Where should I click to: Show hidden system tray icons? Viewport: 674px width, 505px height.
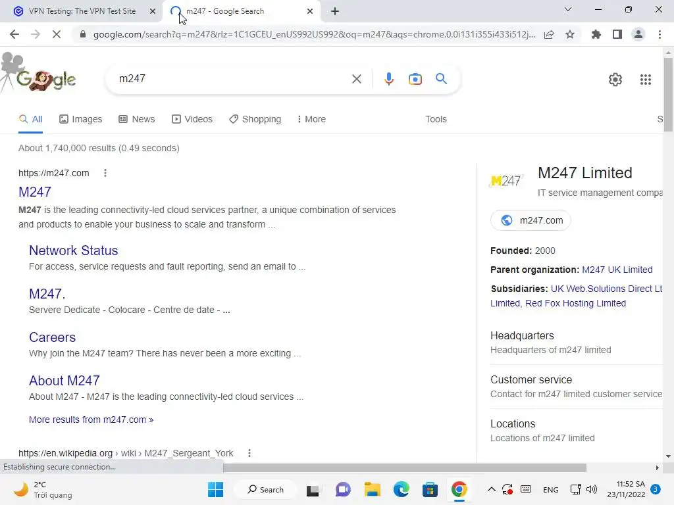pos(491,489)
